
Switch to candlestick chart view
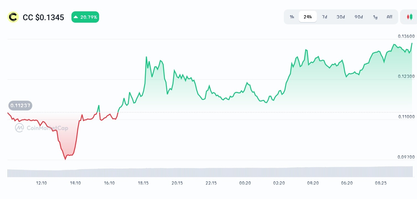[x=409, y=17]
